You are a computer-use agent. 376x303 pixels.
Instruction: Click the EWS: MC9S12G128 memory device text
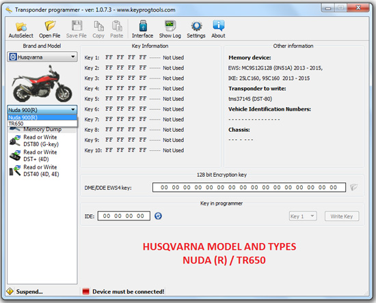[276, 68]
